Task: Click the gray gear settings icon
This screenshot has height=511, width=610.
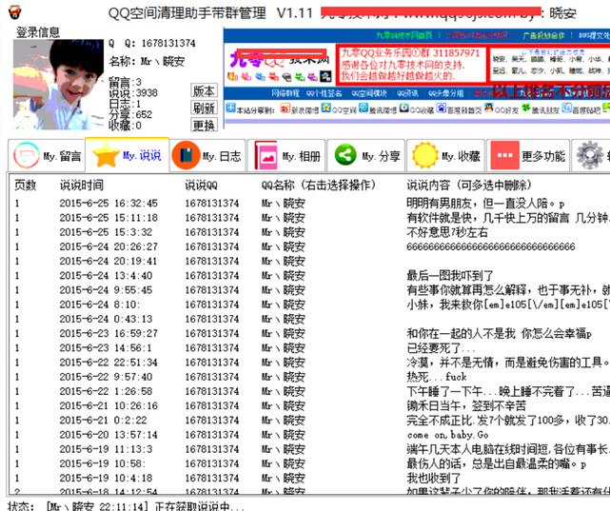Action: click(x=590, y=155)
